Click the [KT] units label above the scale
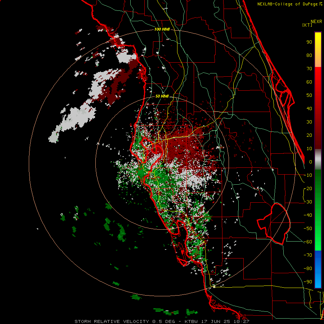Screen dimensions: 324x324 307,25
